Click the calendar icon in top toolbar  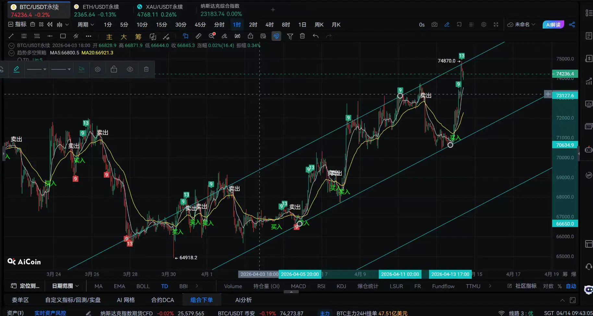click(x=32, y=25)
